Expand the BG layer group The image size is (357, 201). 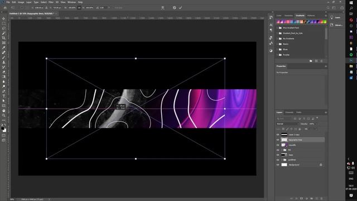click(282, 150)
